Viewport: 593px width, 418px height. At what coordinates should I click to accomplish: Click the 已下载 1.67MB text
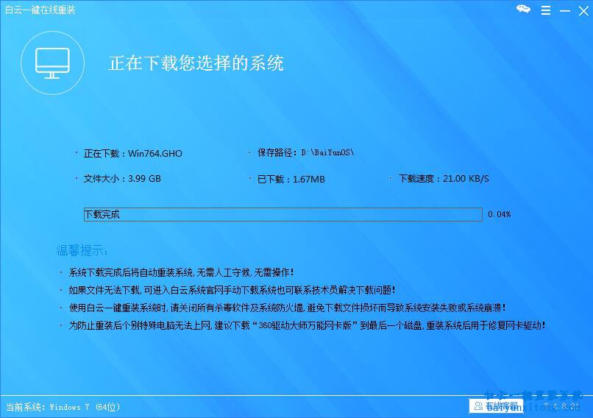291,179
